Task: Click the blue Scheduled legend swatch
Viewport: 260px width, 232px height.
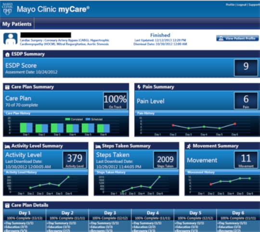Action: [88, 119]
